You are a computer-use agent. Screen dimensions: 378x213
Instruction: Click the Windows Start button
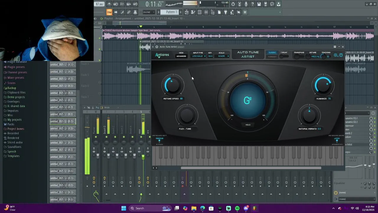tap(124, 208)
